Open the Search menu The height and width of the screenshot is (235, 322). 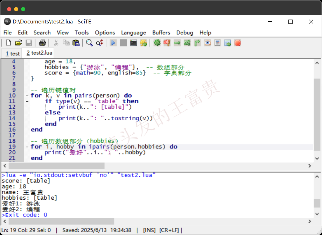click(x=42, y=33)
